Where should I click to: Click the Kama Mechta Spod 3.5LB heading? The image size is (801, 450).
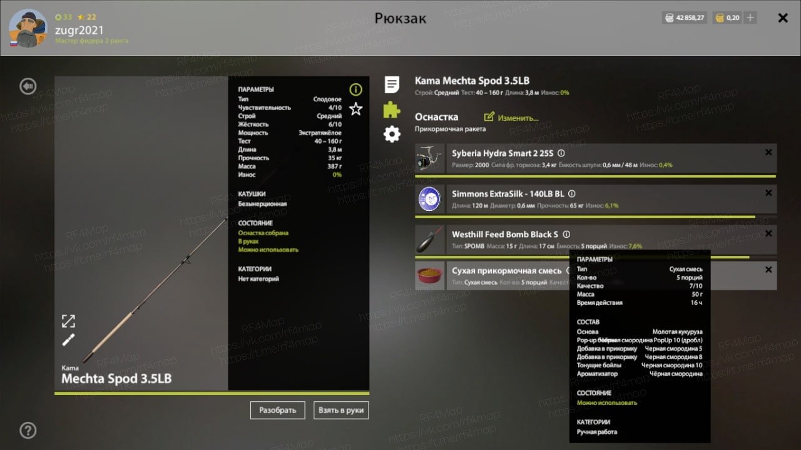472,81
